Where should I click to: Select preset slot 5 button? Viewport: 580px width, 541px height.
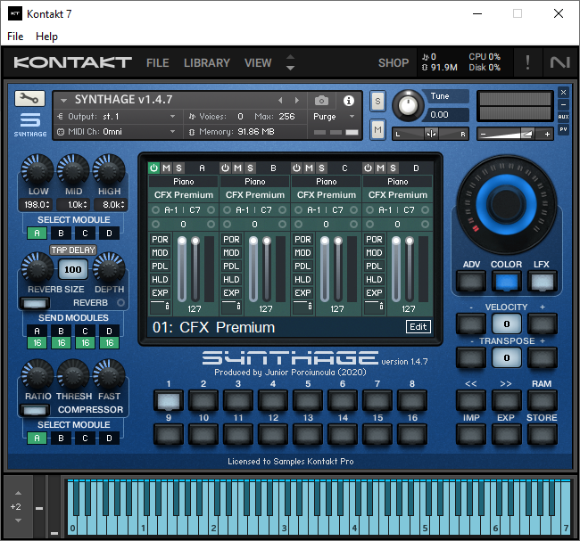pos(308,400)
